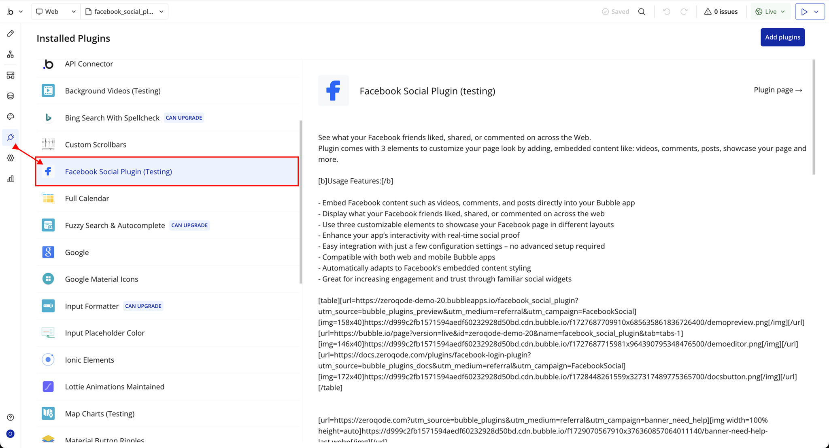Open the Design tab pencil icon

(x=11, y=34)
